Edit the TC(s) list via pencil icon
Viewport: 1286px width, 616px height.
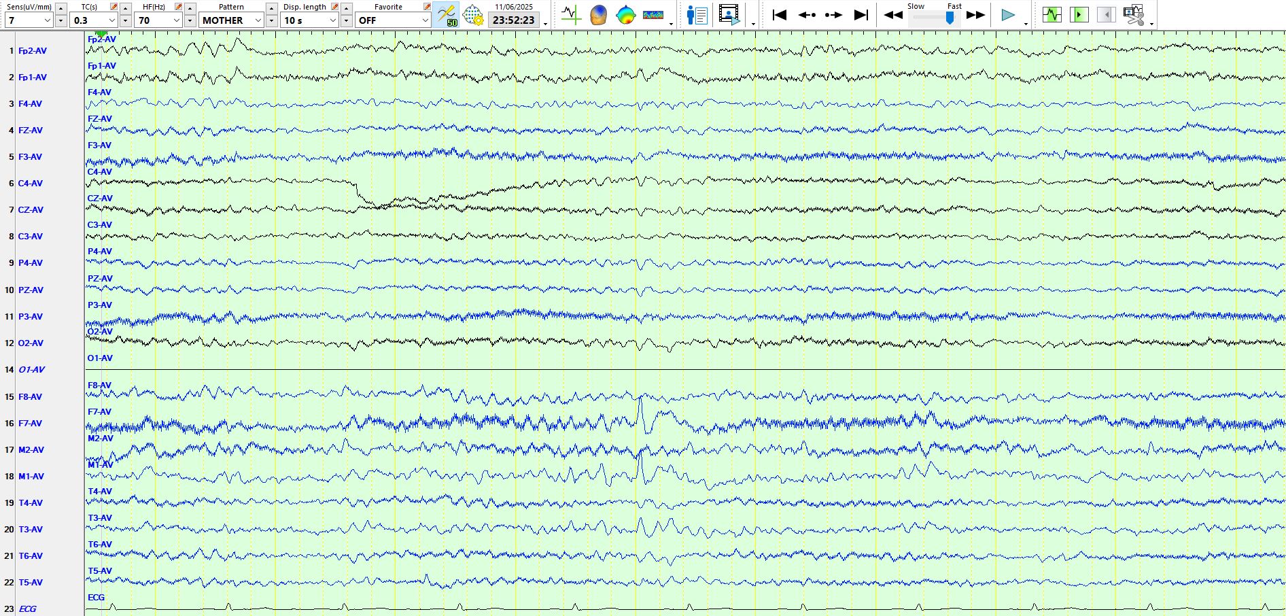[114, 7]
